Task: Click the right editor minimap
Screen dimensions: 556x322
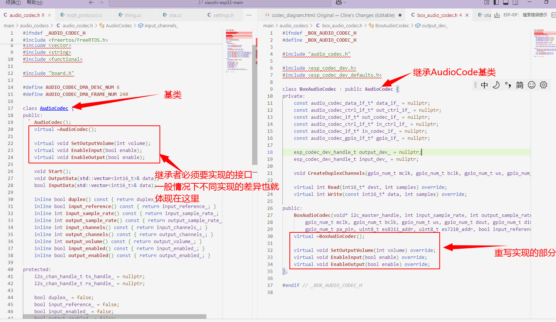Action: pos(545,44)
